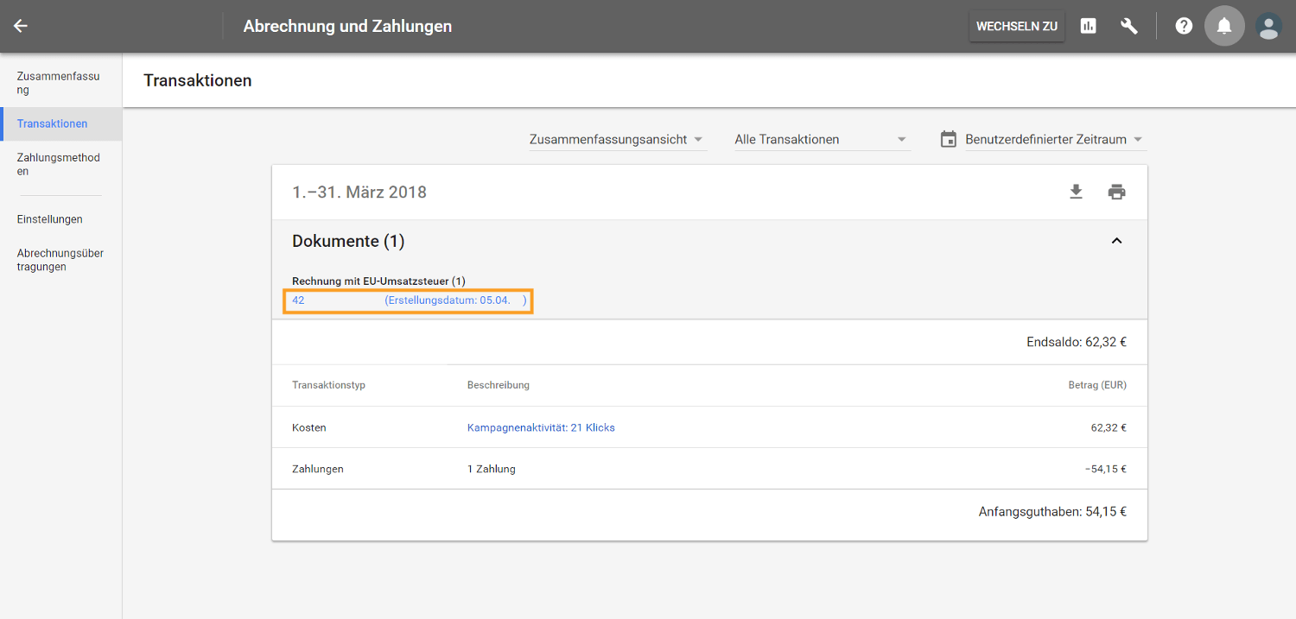Open the notifications bell
Screen dimensions: 1296x619
(1224, 25)
